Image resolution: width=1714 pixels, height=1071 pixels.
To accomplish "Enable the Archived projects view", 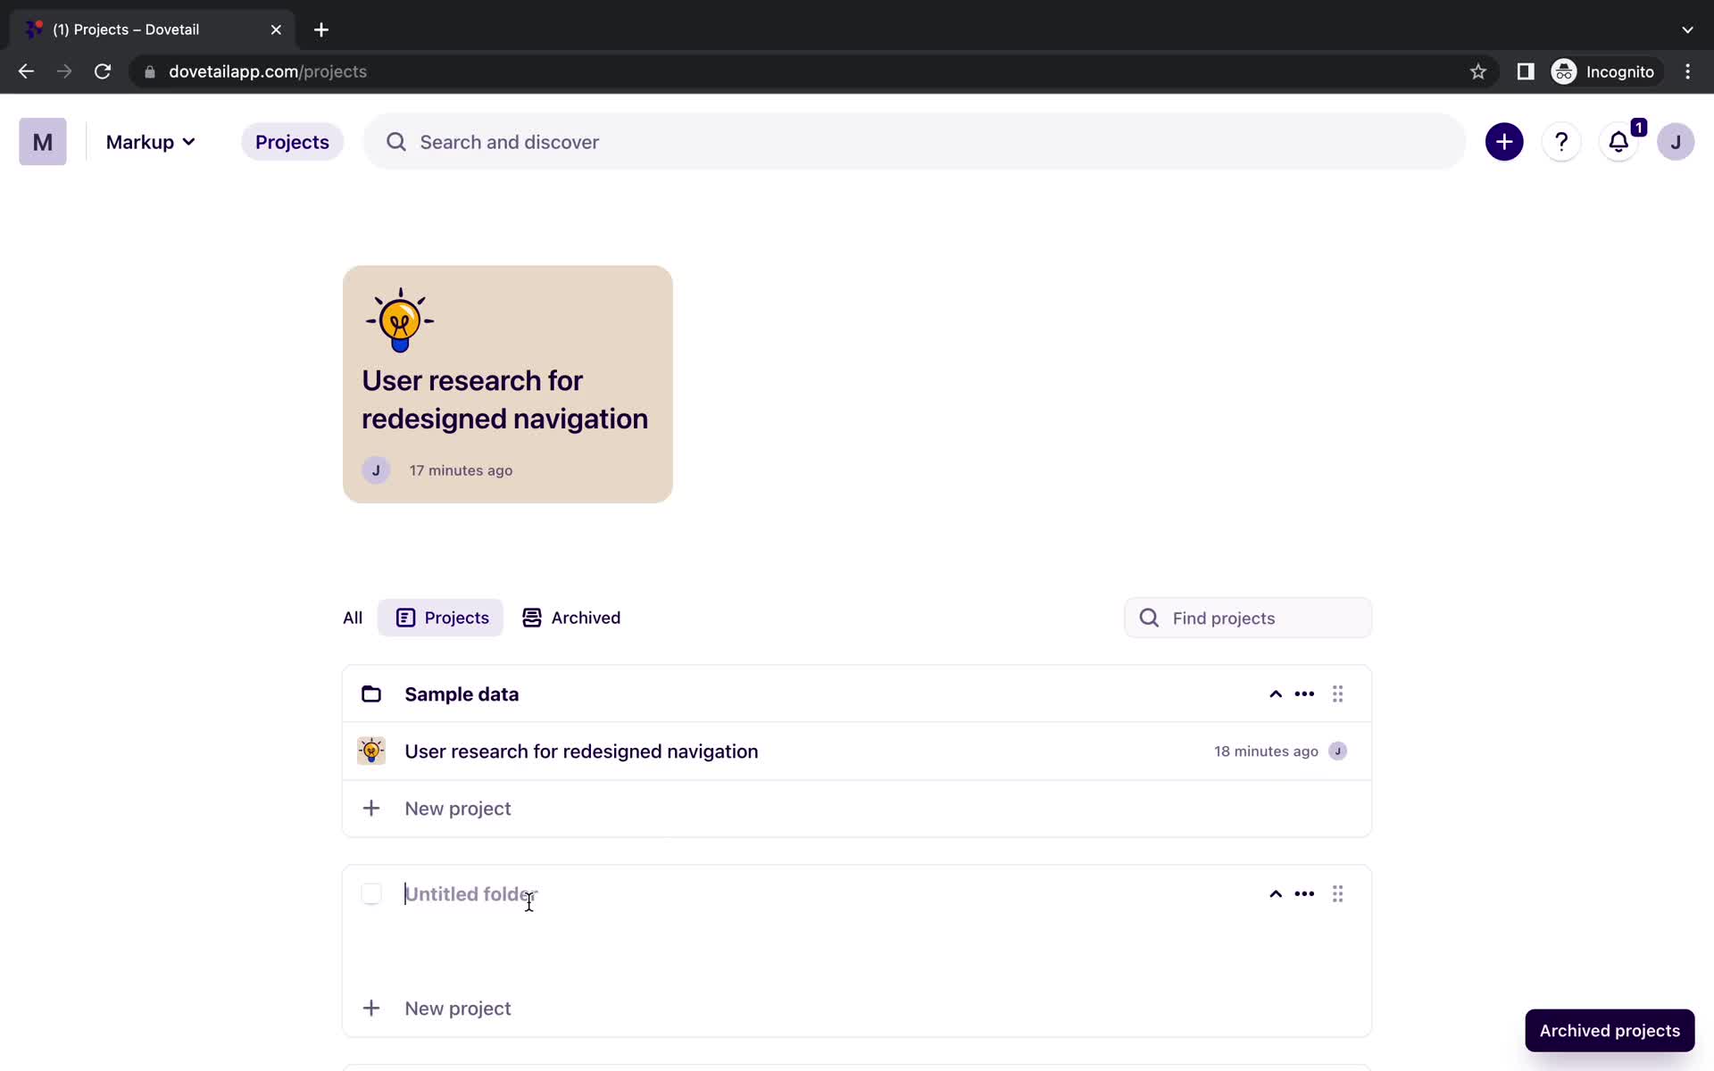I will (x=1610, y=1030).
